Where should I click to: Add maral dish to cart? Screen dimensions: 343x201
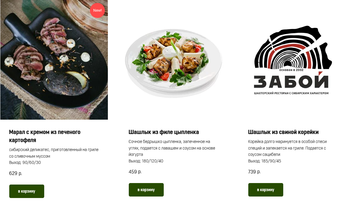coord(27,191)
